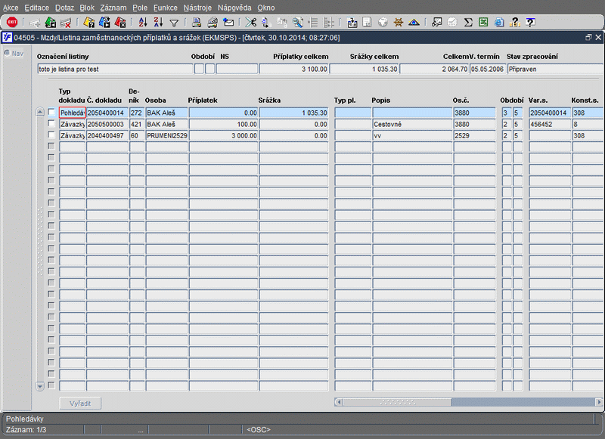605x439 pixels.
Task: Sort ascending with the A-Z icon
Action: [142, 23]
